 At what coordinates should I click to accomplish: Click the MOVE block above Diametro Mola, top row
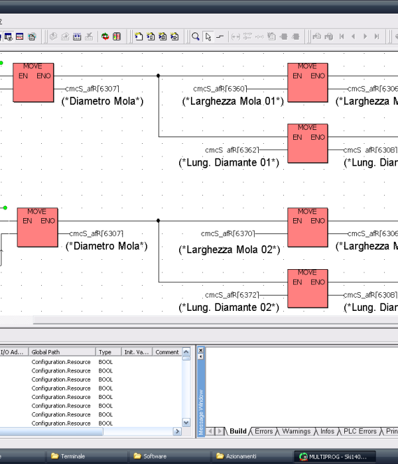[33, 82]
